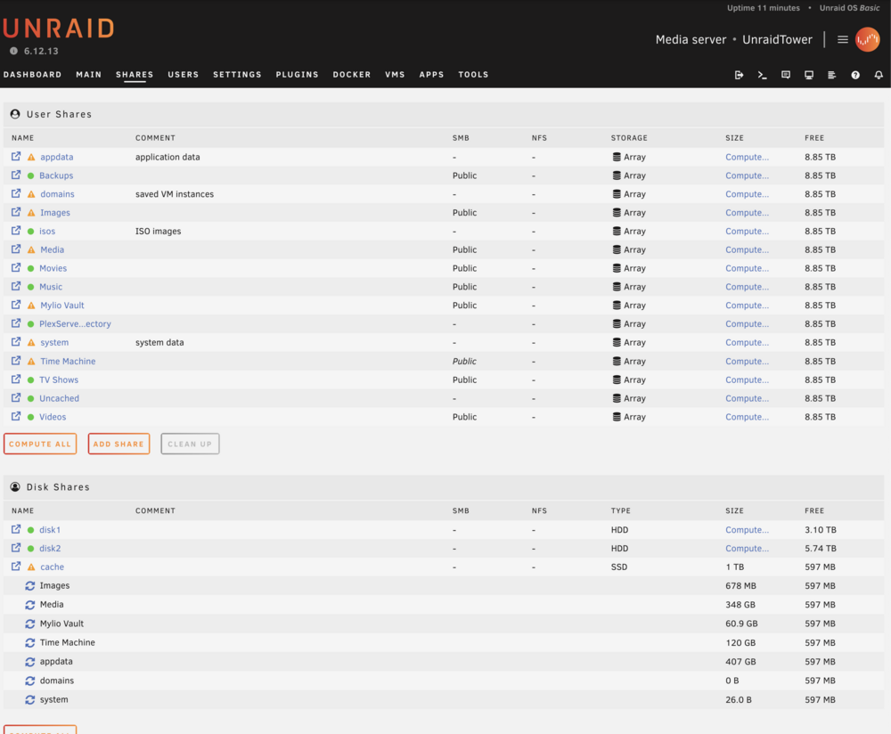Click the help question mark icon

pyautogui.click(x=855, y=75)
